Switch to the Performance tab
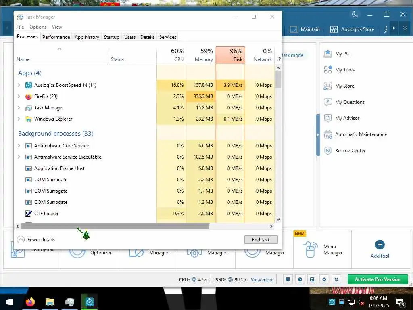Screen dimensions: 413x310 tap(56, 37)
